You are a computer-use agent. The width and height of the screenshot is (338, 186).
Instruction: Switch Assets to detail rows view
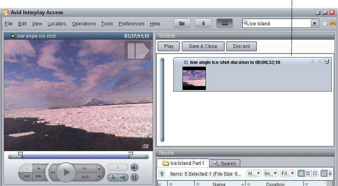[308, 173]
